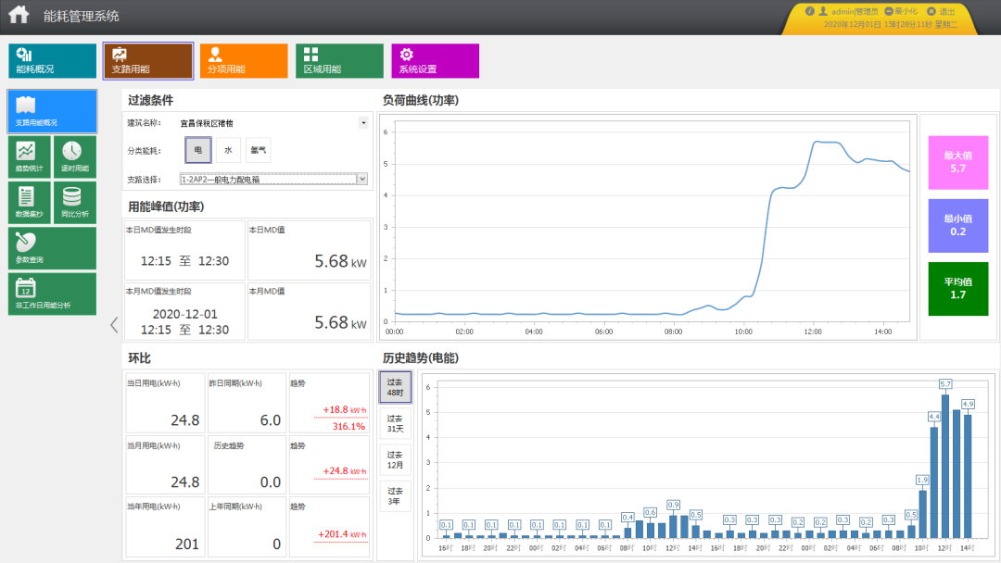Open the 支路选择 branch dropdown arrow
The width and height of the screenshot is (1001, 563).
[362, 179]
